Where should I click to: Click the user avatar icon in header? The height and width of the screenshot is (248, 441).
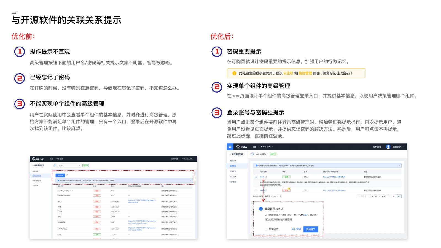388,147
